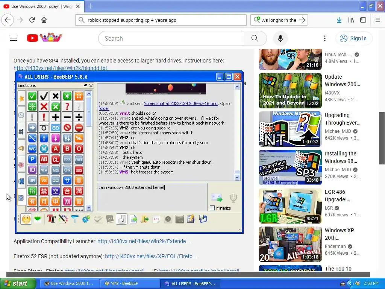This screenshot has width=385, height=289.
Task: Click the blue floppy disks save icon
Action: [203, 219]
